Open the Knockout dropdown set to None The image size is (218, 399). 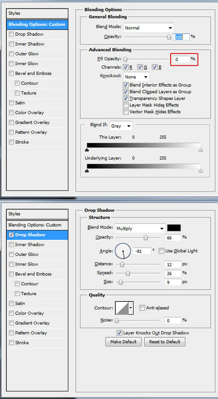tap(137, 77)
